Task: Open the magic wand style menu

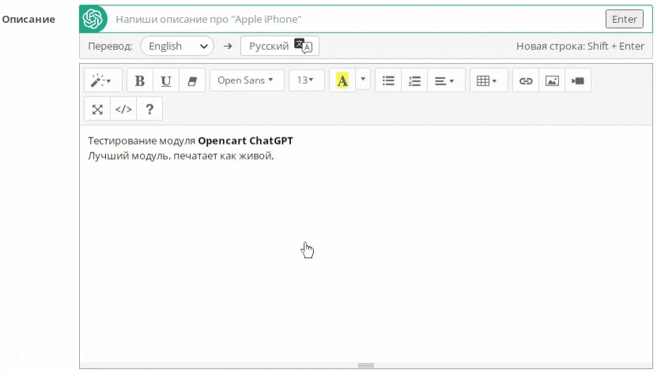Action: [x=102, y=81]
